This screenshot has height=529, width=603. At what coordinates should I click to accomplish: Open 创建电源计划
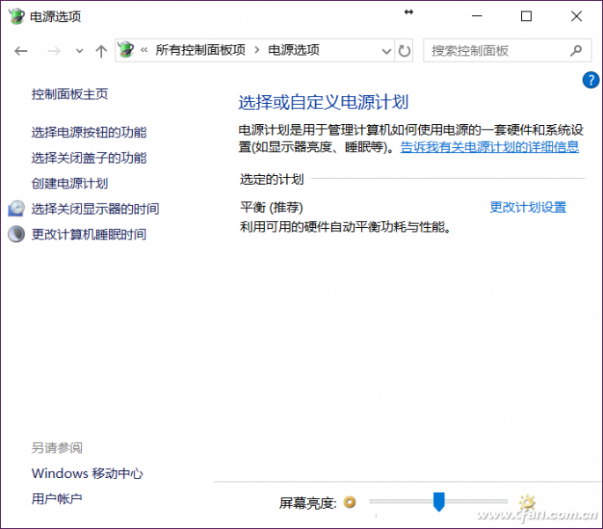pyautogui.click(x=70, y=183)
